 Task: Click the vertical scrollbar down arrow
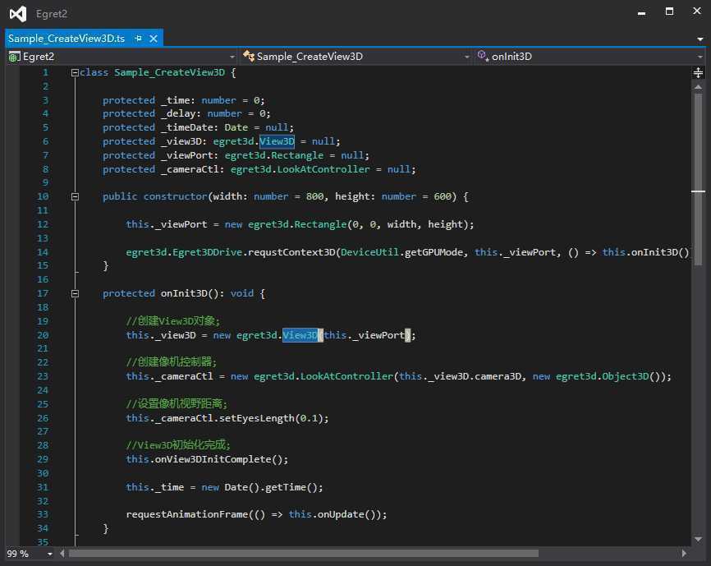(699, 539)
